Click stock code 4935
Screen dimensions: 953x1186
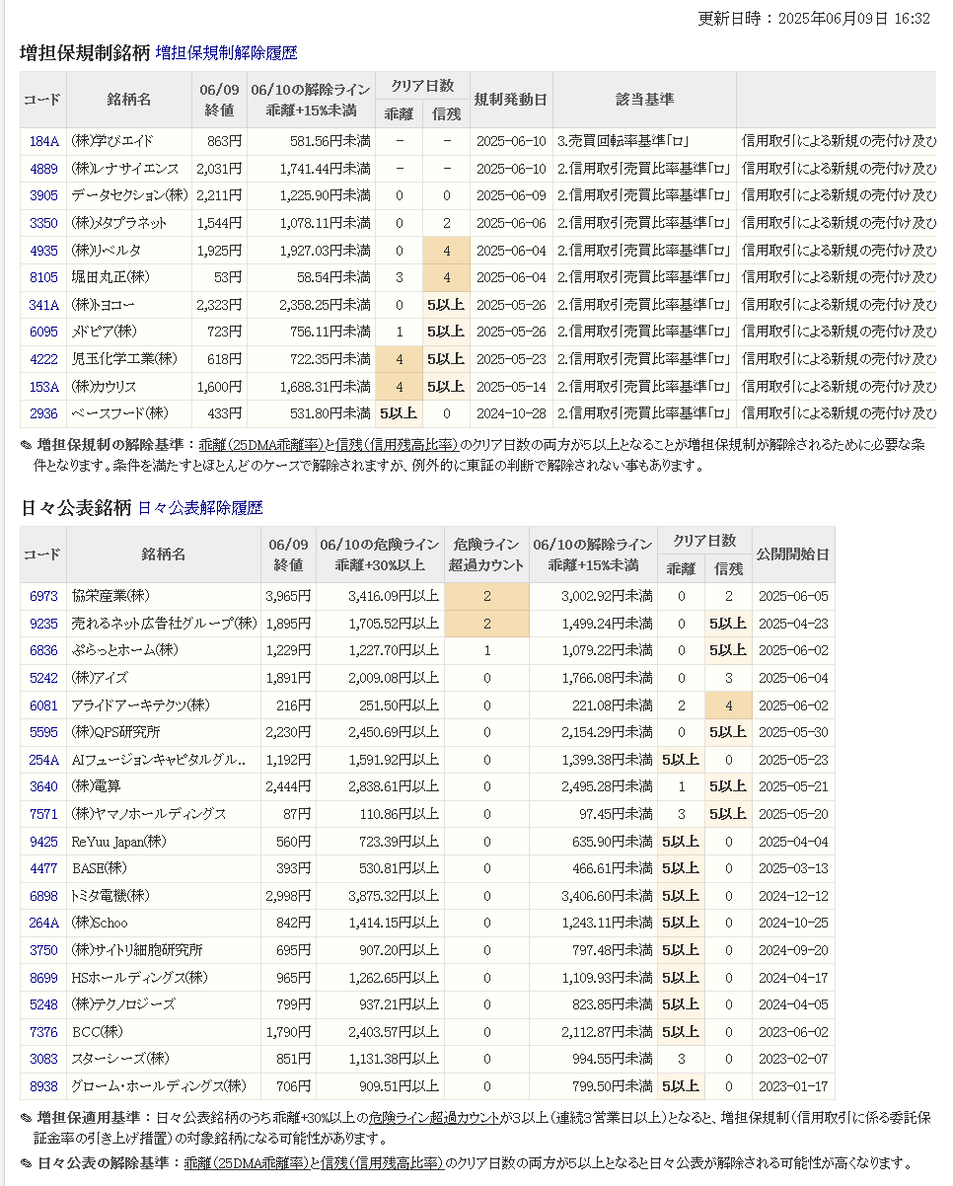tap(43, 251)
